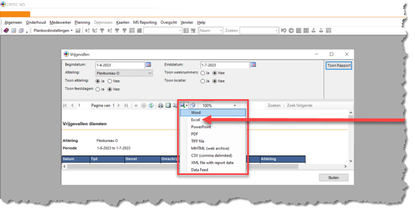Select Nee for Toon weeknummers
This screenshot has width=415, height=212.
[x=215, y=73]
